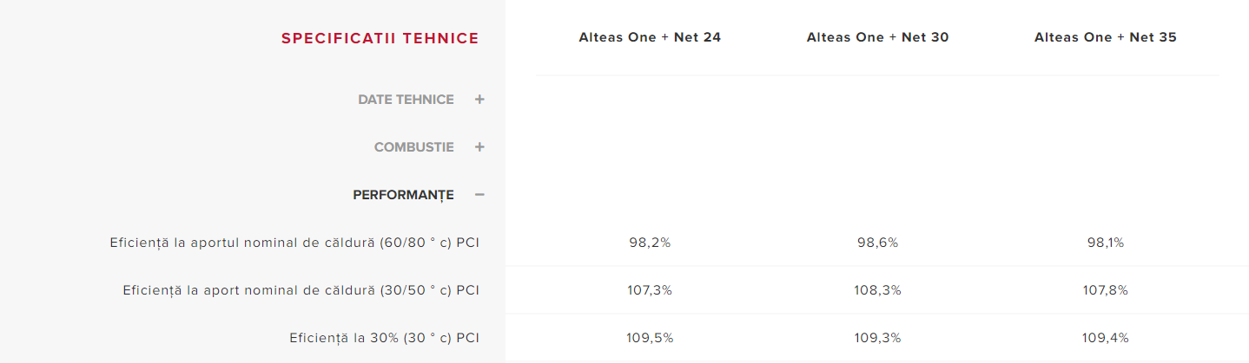
Task: Click the 98,1% value for Net 35
Action: 1105,243
